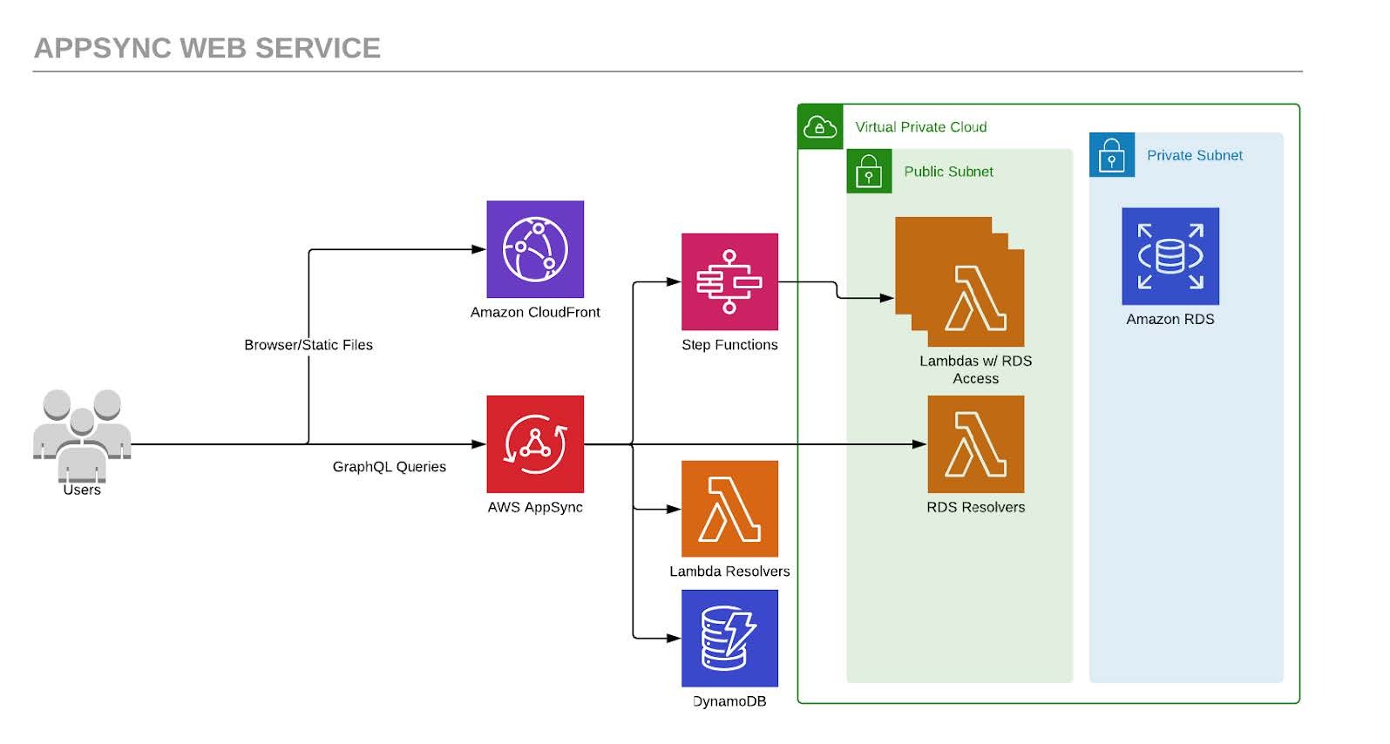Select the 'RDS Resolvers' caption
This screenshot has height=744, width=1390.
click(x=976, y=507)
